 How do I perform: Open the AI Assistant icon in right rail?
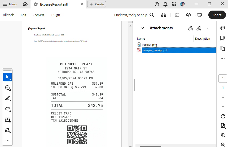pyautogui.click(x=223, y=28)
